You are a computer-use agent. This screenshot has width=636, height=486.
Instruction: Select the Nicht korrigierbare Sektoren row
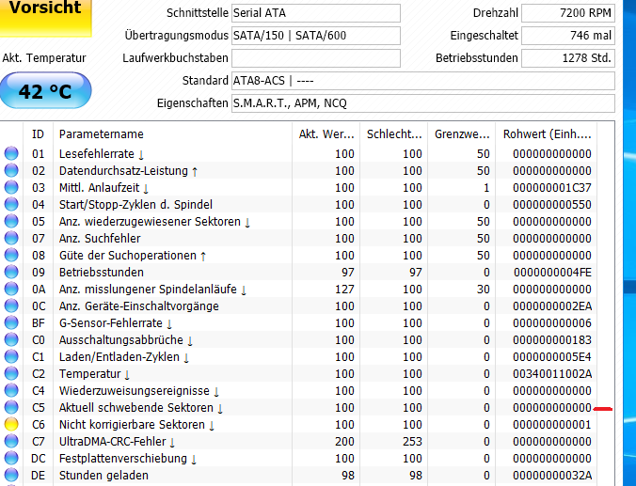coord(298,424)
